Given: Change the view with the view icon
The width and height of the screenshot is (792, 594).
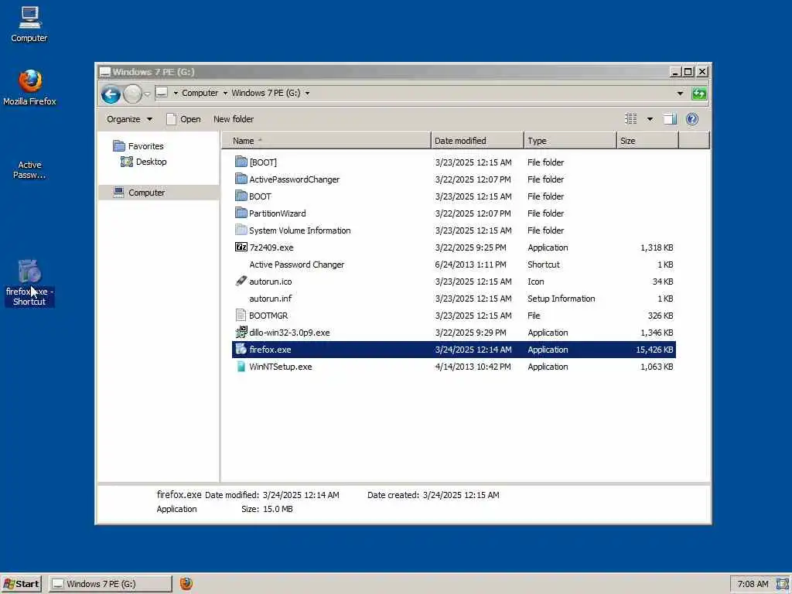Looking at the screenshot, I should click(x=631, y=119).
